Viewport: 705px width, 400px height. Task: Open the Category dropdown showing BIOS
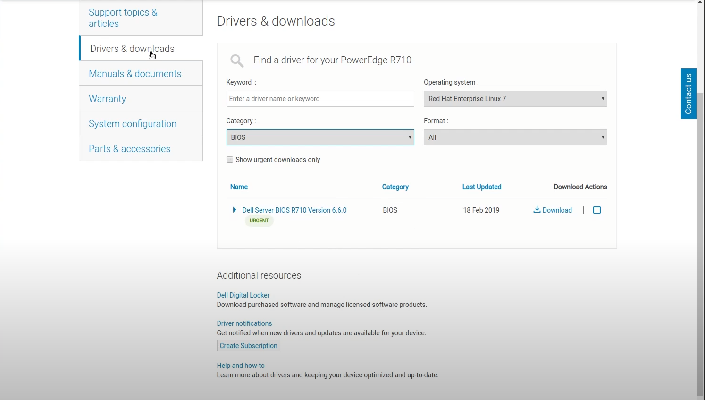point(320,137)
